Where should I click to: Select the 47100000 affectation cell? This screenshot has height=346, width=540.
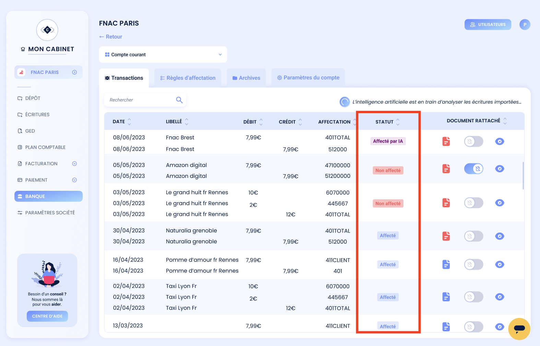[338, 165]
